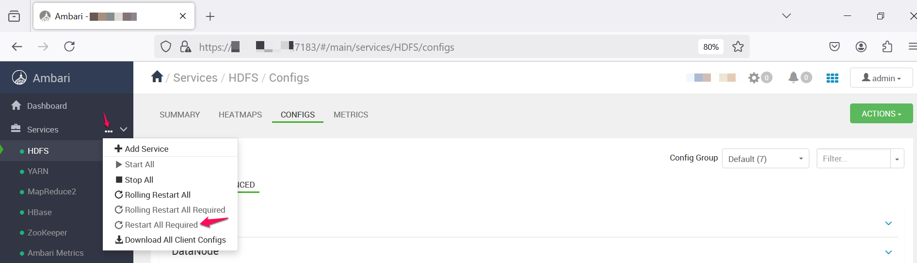Open the alerts bell icon
Viewport: 917px width, 263px height.
pyautogui.click(x=793, y=77)
